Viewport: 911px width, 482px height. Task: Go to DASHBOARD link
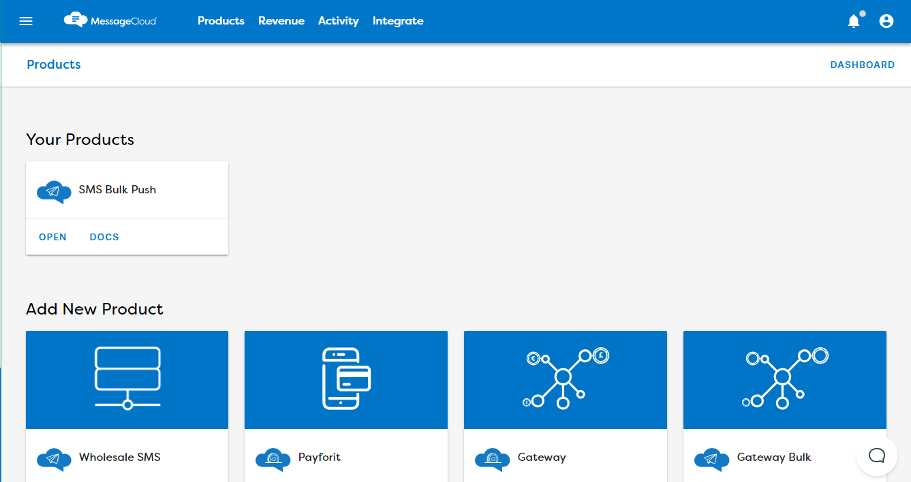(863, 65)
